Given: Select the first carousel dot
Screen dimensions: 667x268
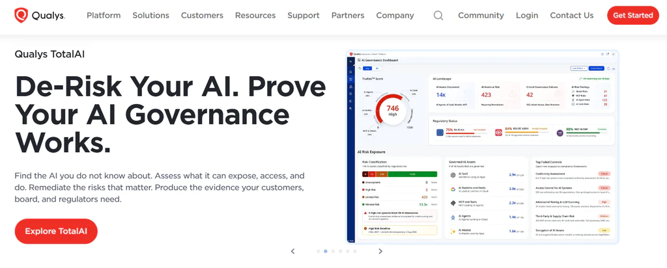Looking at the screenshot, I should [x=318, y=252].
